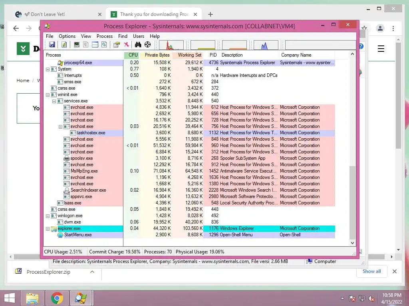Open the I/O activity mini graph
This screenshot has width=409, height=306.
tap(266, 45)
